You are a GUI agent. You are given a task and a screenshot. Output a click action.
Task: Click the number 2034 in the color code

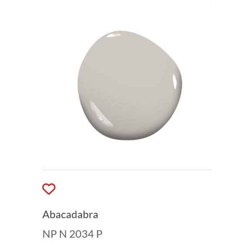pyautogui.click(x=82, y=234)
